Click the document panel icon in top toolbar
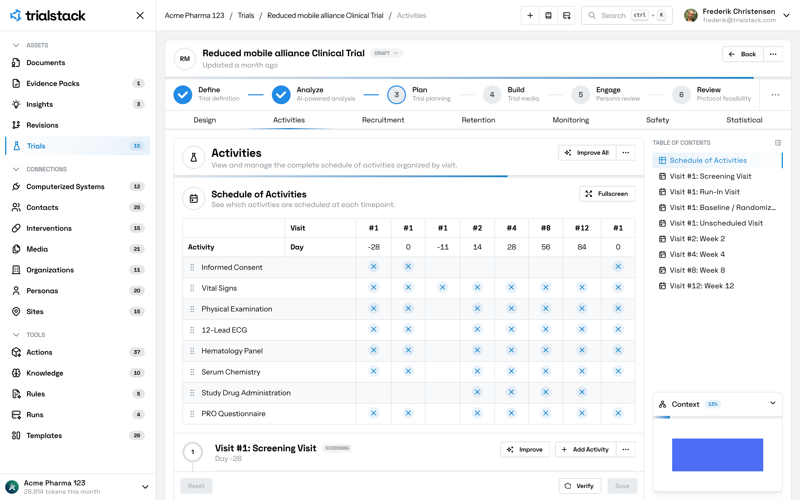The width and height of the screenshot is (800, 500). pyautogui.click(x=548, y=16)
